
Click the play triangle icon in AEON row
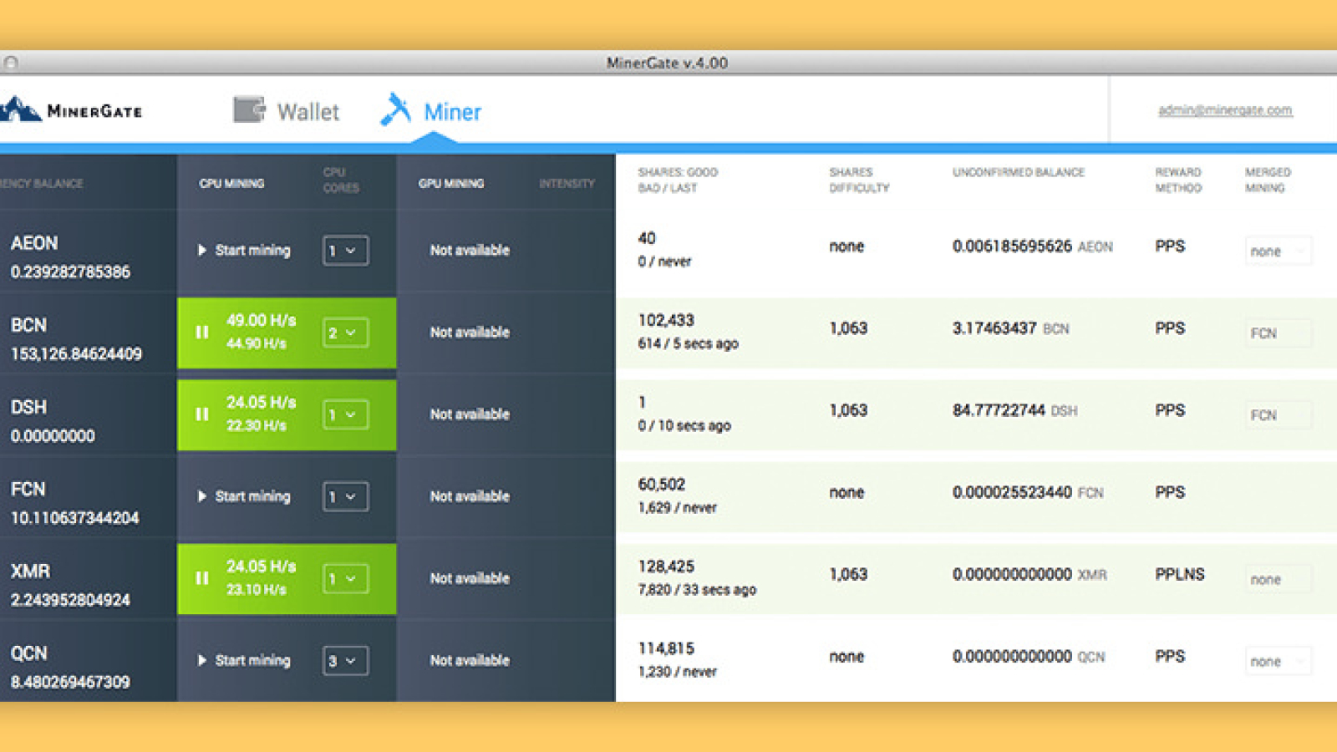(x=201, y=250)
